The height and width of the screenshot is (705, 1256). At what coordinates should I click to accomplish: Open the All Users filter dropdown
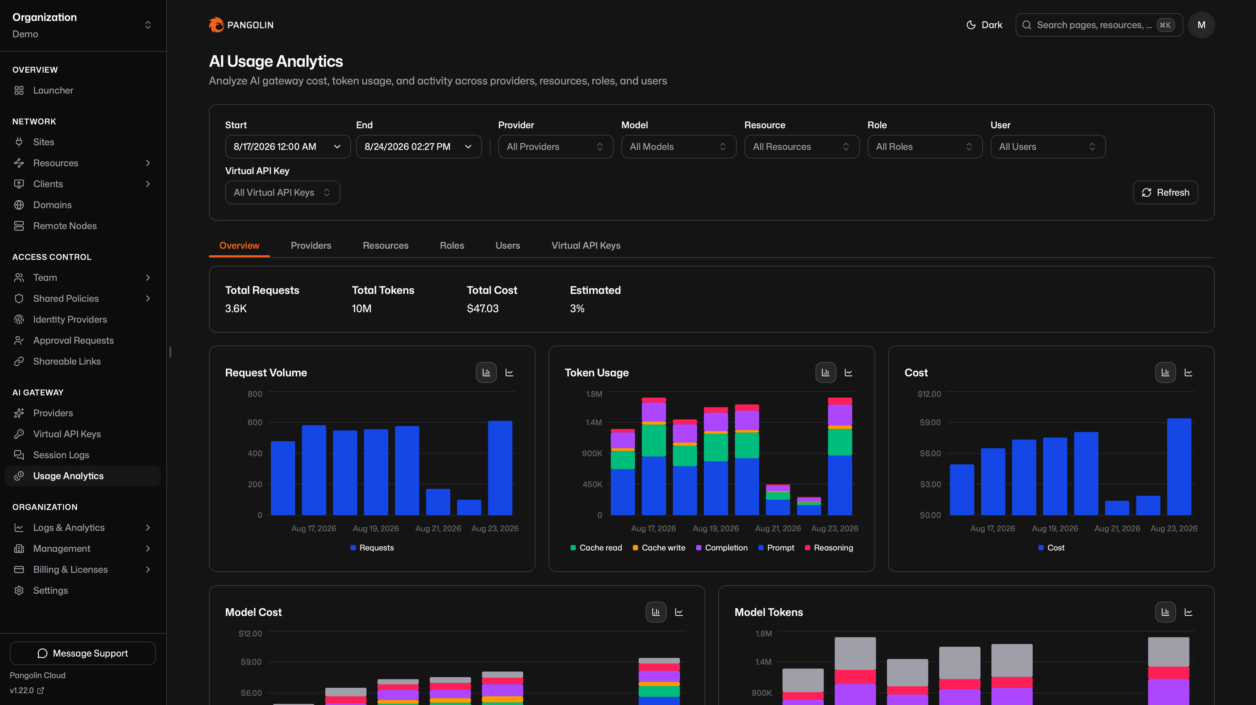1048,147
